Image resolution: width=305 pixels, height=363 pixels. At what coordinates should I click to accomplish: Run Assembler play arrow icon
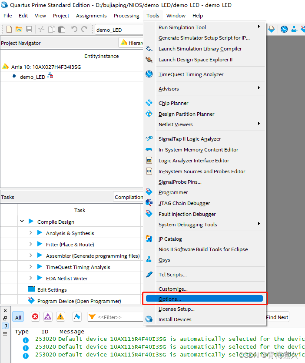(x=40, y=255)
